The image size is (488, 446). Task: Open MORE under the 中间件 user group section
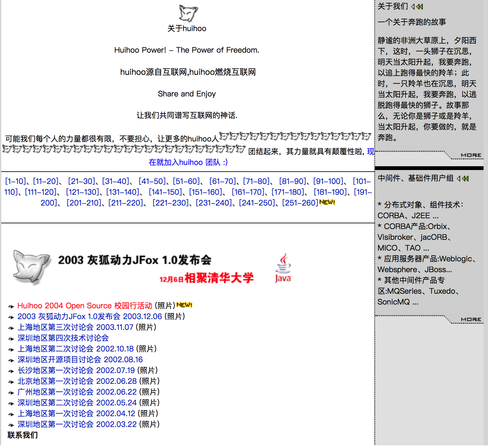click(471, 319)
